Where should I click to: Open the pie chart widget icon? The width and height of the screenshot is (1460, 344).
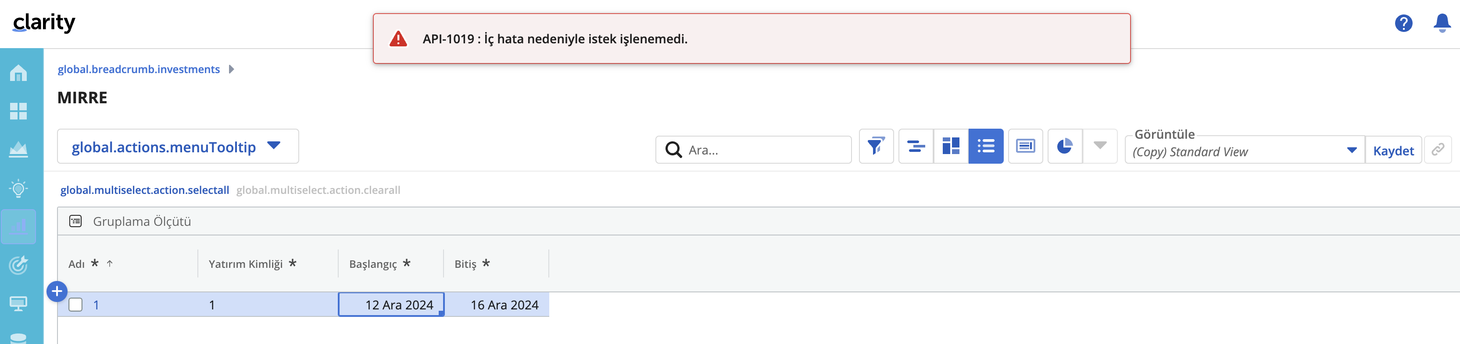1065,146
